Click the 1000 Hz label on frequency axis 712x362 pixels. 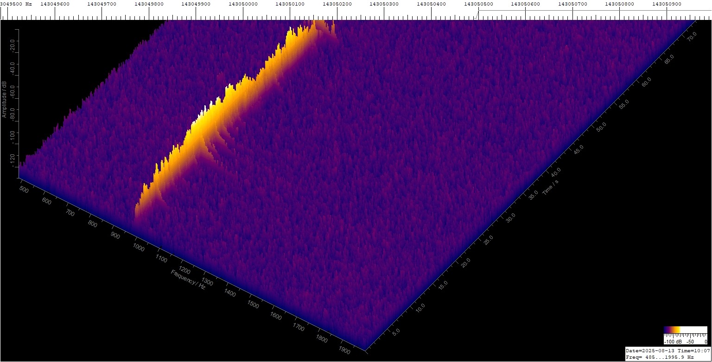point(139,246)
